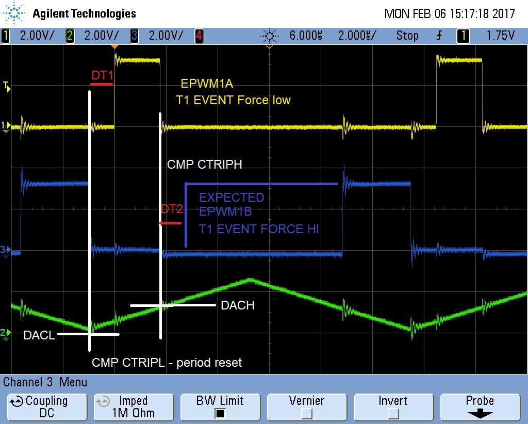Screen dimensions: 528x424
Task: Click the hollow time reference marker at top
Action: 269,46
